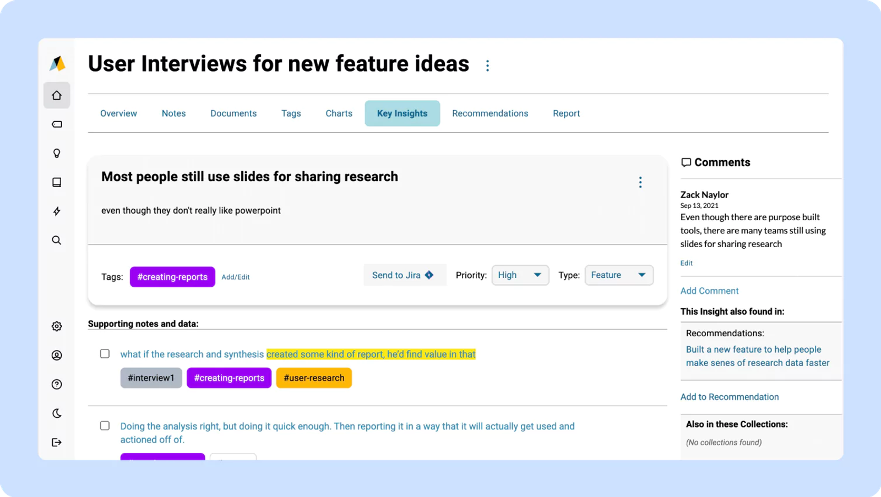Click the logout icon in sidebar
The image size is (881, 497).
pyautogui.click(x=57, y=442)
